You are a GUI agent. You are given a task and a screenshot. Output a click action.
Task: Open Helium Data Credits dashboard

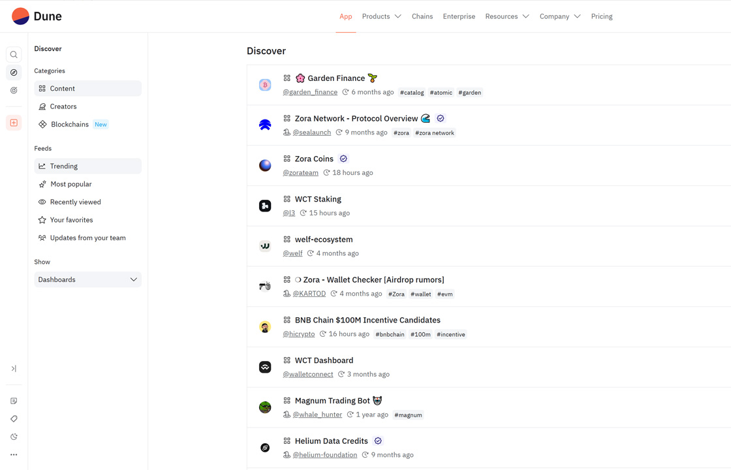(x=331, y=441)
